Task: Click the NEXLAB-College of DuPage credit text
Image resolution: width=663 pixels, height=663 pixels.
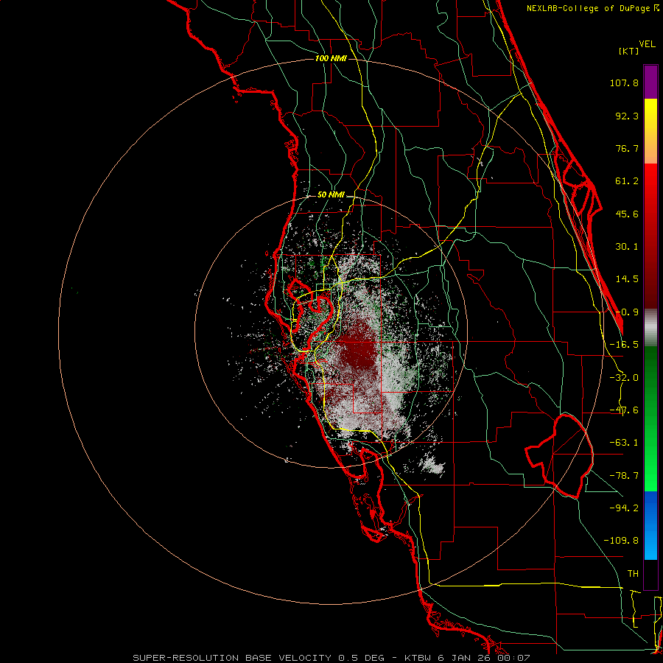Action: coord(593,8)
